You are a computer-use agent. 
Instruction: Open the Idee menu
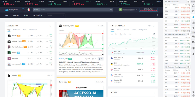tap(7, 15)
